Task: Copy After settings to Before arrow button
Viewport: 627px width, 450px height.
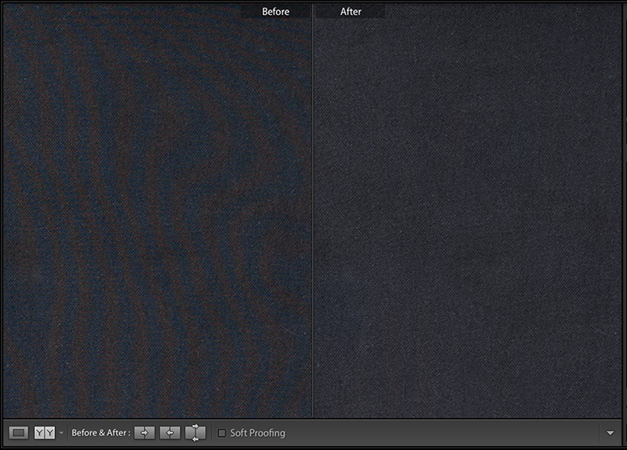Action: tap(170, 432)
